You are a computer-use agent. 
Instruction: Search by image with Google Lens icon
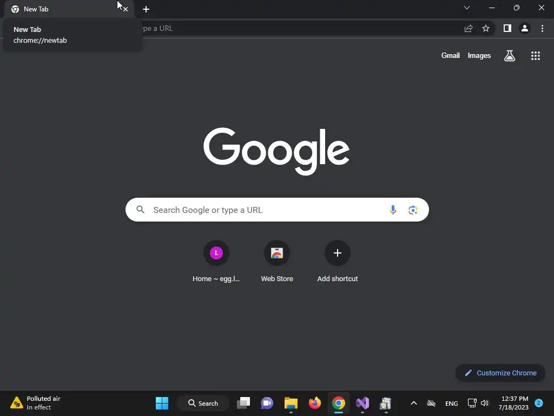[x=413, y=210]
